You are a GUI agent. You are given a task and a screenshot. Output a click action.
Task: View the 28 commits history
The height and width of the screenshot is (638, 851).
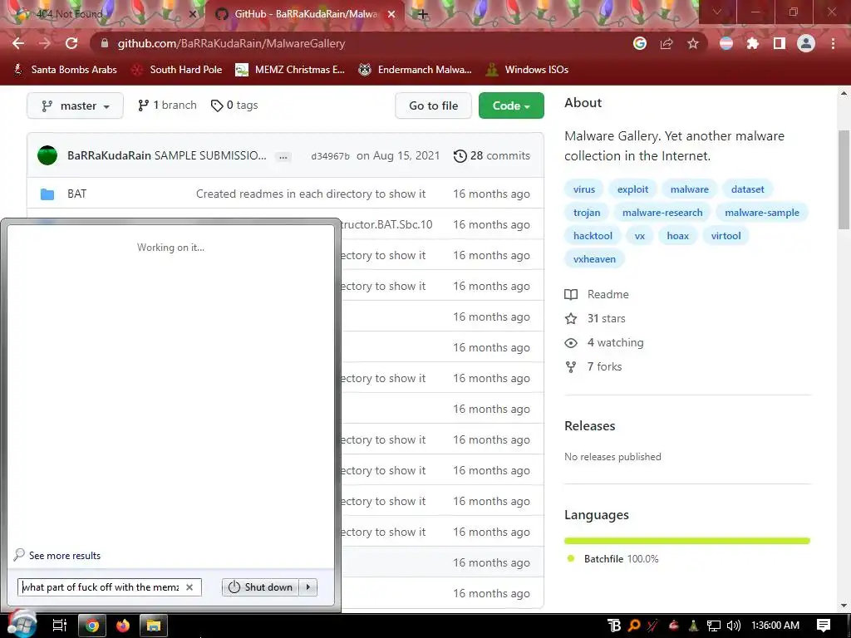tap(492, 155)
